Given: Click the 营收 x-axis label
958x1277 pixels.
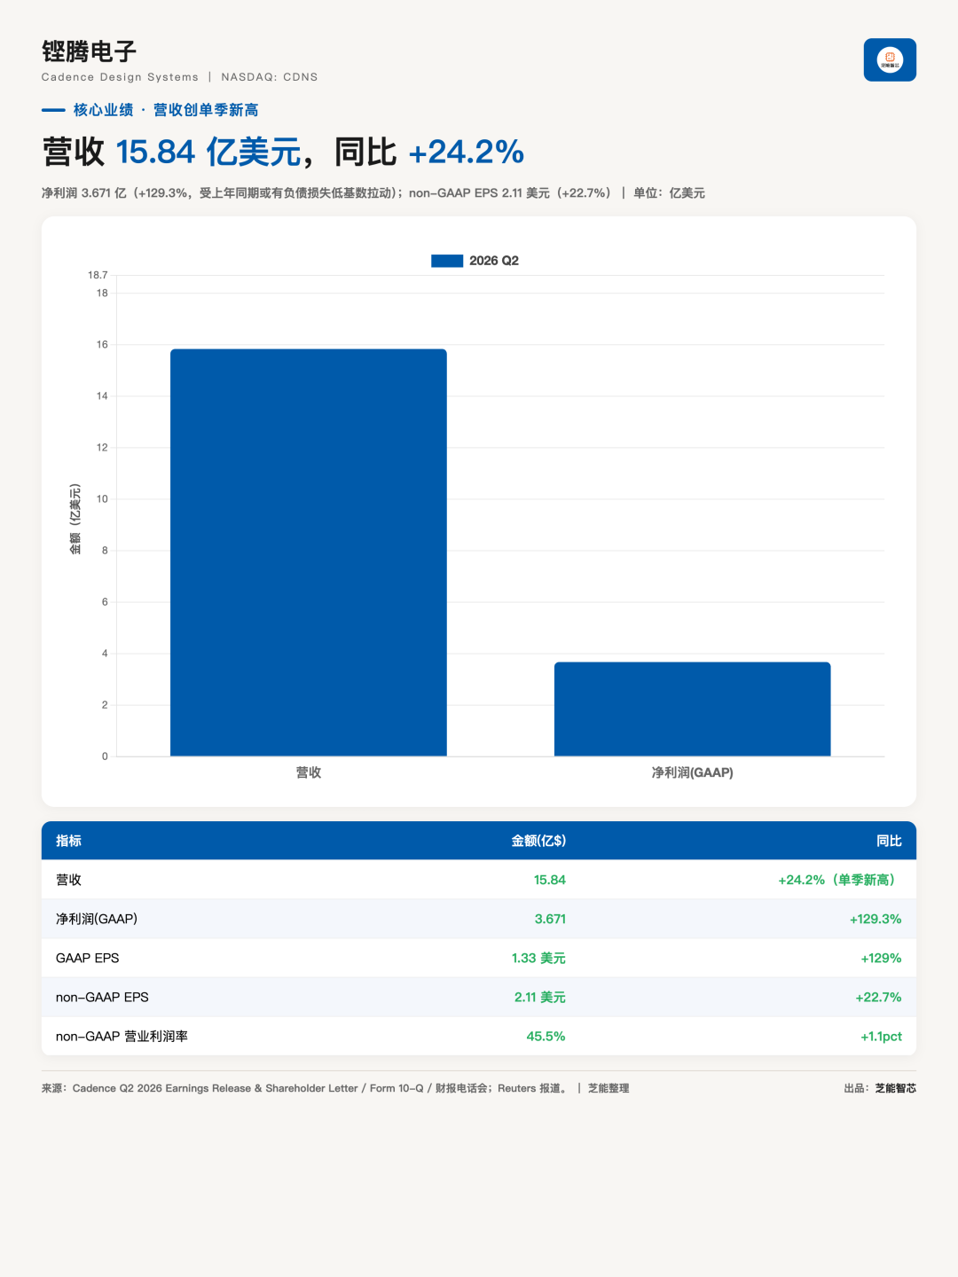Looking at the screenshot, I should tap(309, 772).
